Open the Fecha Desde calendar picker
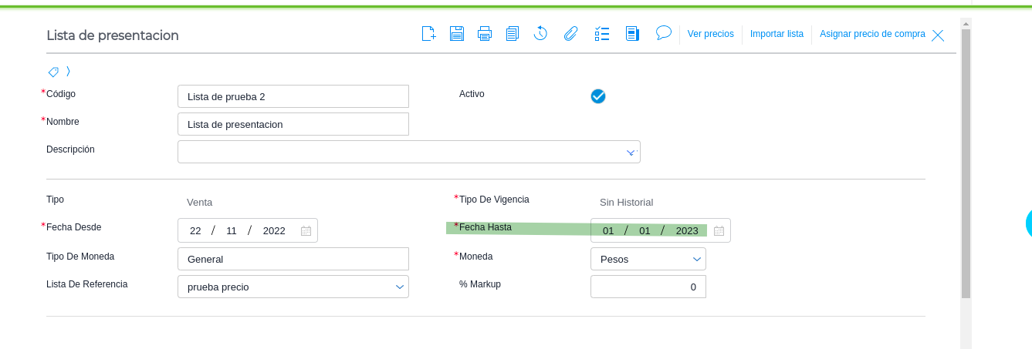 coord(306,230)
